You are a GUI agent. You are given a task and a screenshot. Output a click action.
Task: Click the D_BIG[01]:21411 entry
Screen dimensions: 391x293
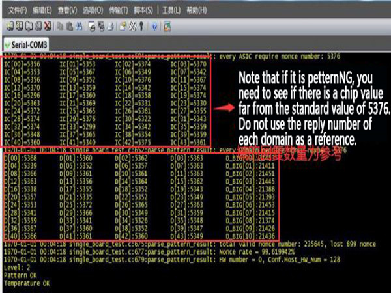250,165
